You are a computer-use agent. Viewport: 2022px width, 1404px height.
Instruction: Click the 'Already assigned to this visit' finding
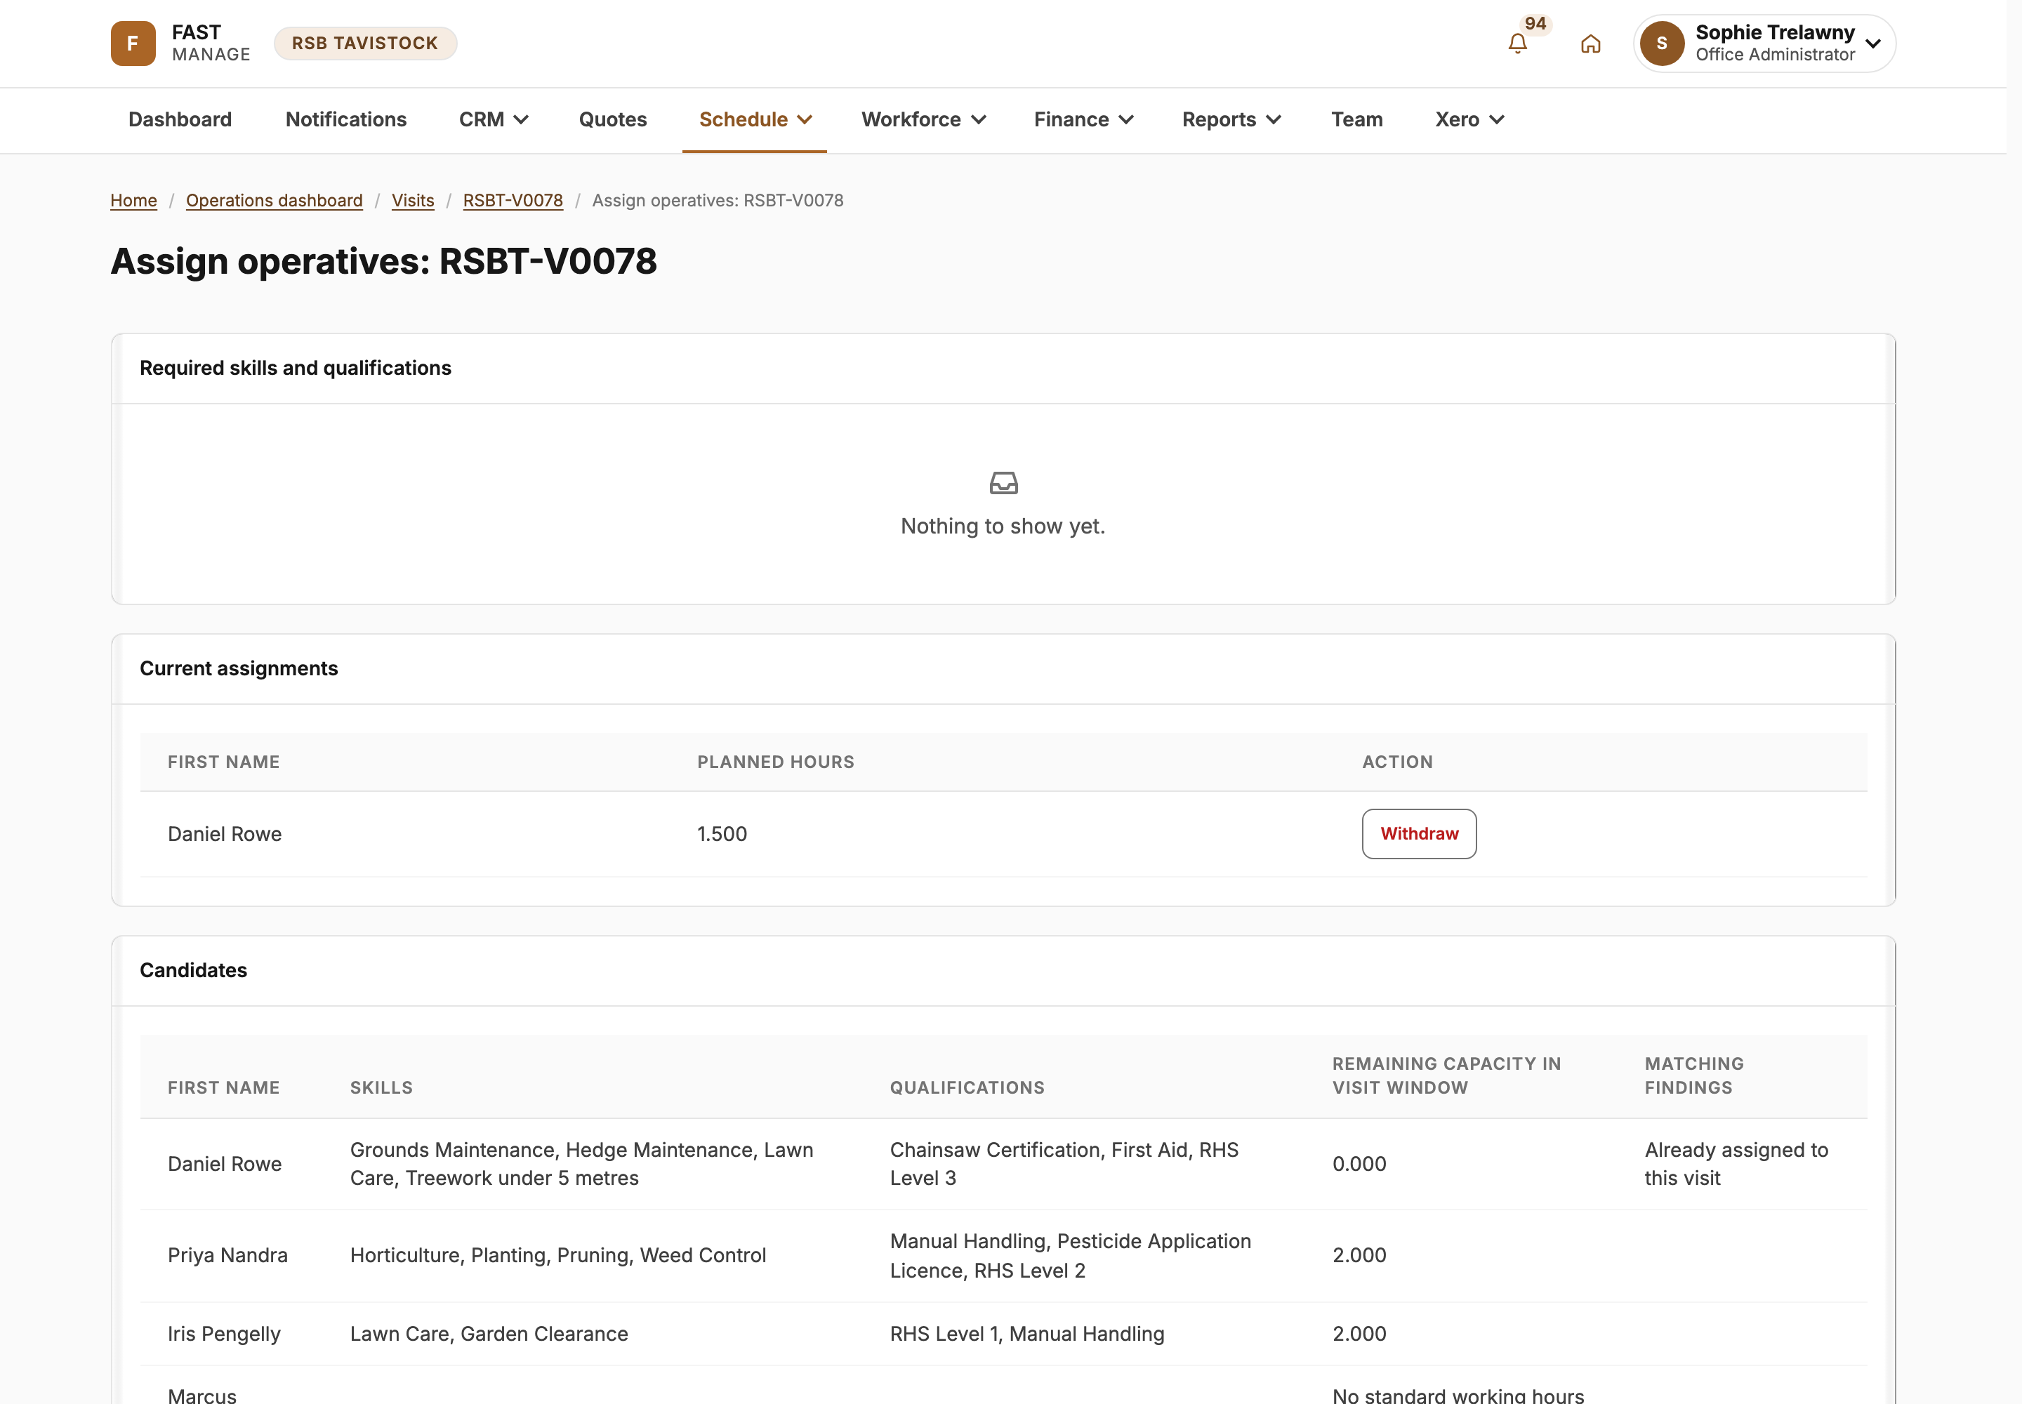(1736, 1164)
